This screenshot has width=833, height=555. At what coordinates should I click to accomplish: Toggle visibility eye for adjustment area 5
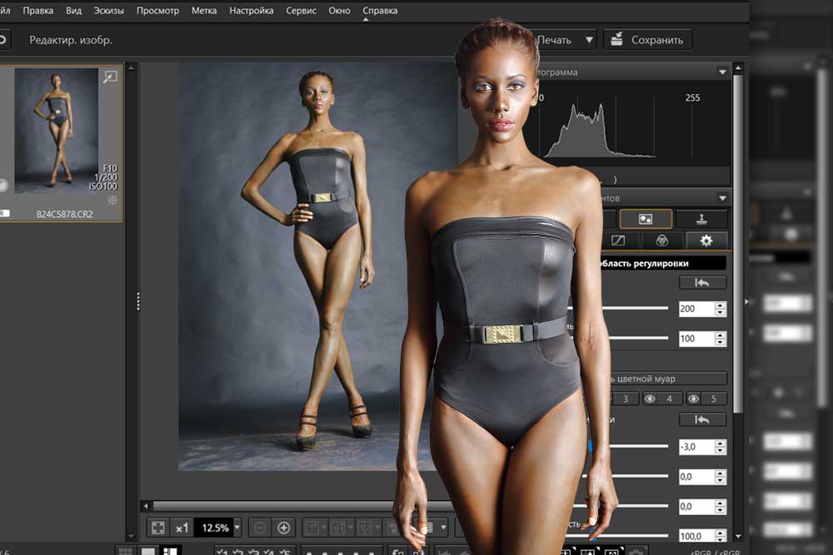tap(693, 399)
